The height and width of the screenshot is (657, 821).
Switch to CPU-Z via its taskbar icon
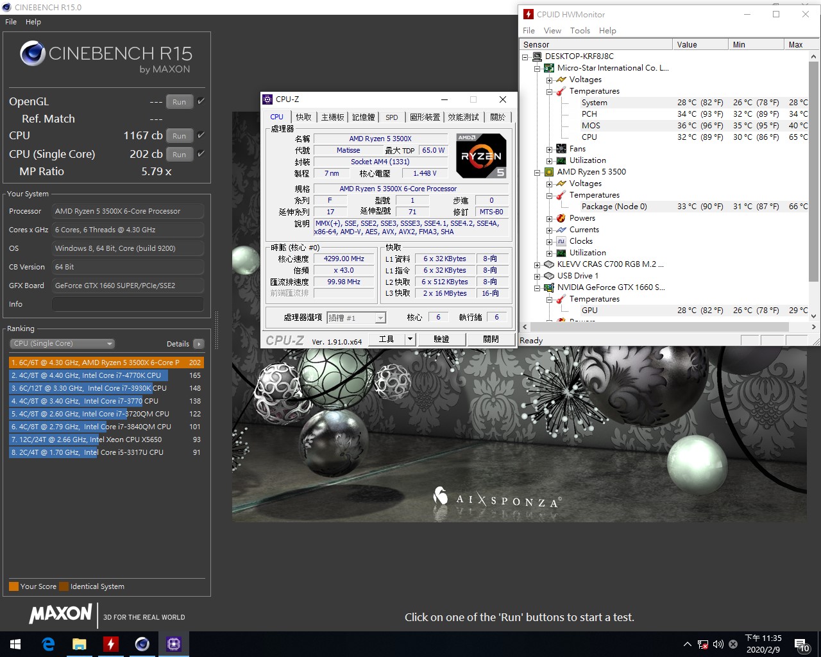[x=174, y=644]
